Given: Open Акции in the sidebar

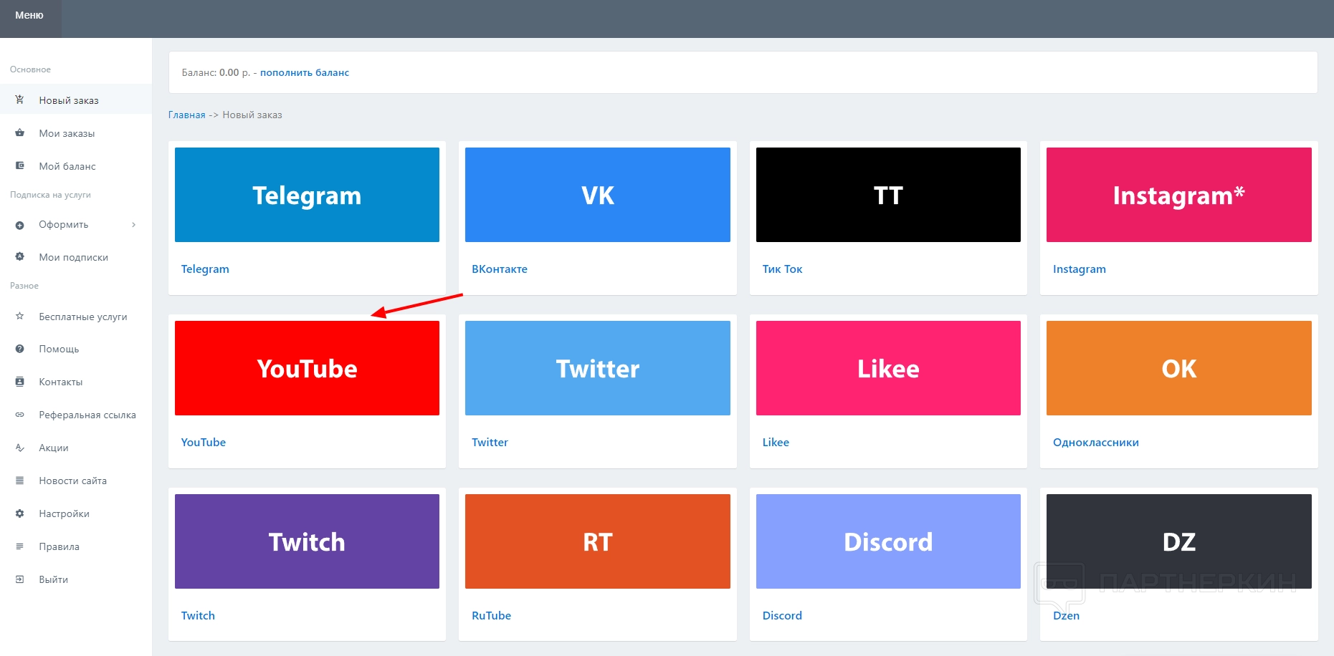Looking at the screenshot, I should (x=76, y=448).
